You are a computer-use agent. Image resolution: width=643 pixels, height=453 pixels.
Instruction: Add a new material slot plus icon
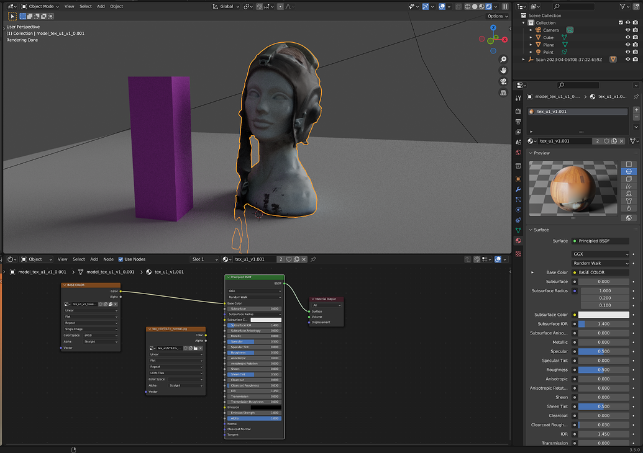[636, 110]
